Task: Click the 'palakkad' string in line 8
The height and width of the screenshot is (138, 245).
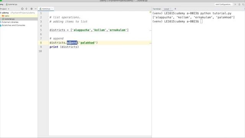Action: [87, 43]
